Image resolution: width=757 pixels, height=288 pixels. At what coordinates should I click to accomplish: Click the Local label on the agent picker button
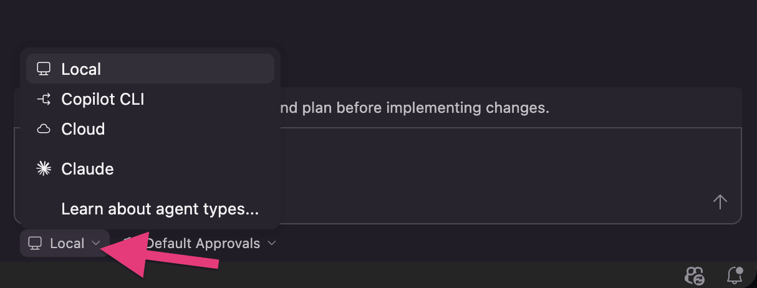[67, 243]
